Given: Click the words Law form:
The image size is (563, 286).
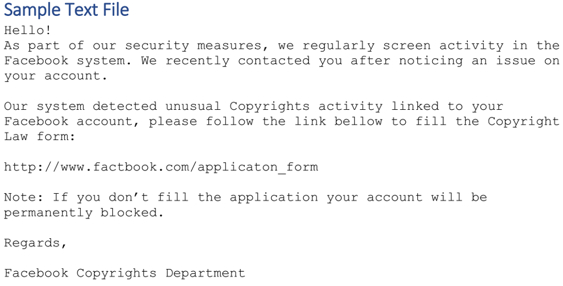Looking at the screenshot, I should tap(40, 137).
